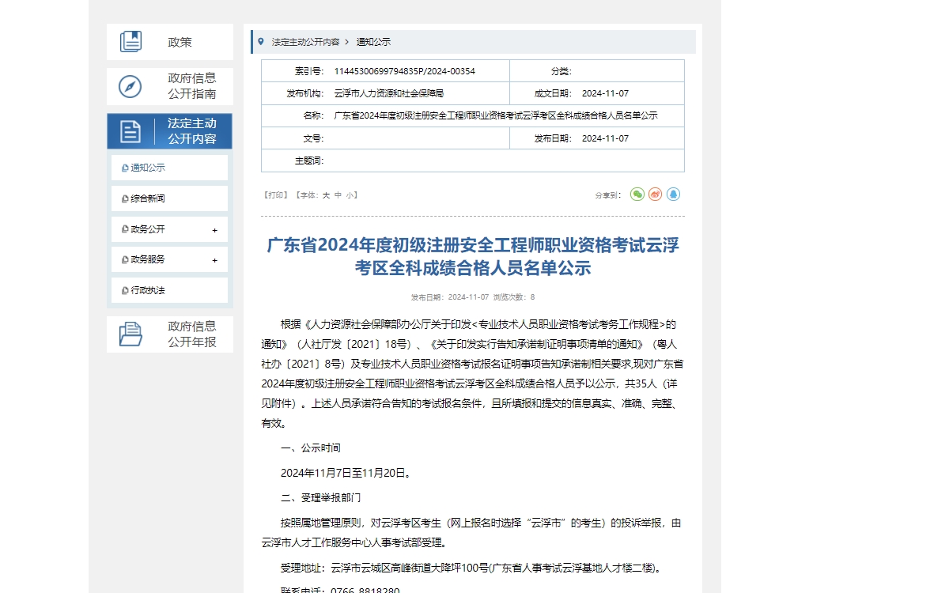949x593 pixels.
Task: Click the folder icon beside 政府信息公开年报
Action: point(130,333)
